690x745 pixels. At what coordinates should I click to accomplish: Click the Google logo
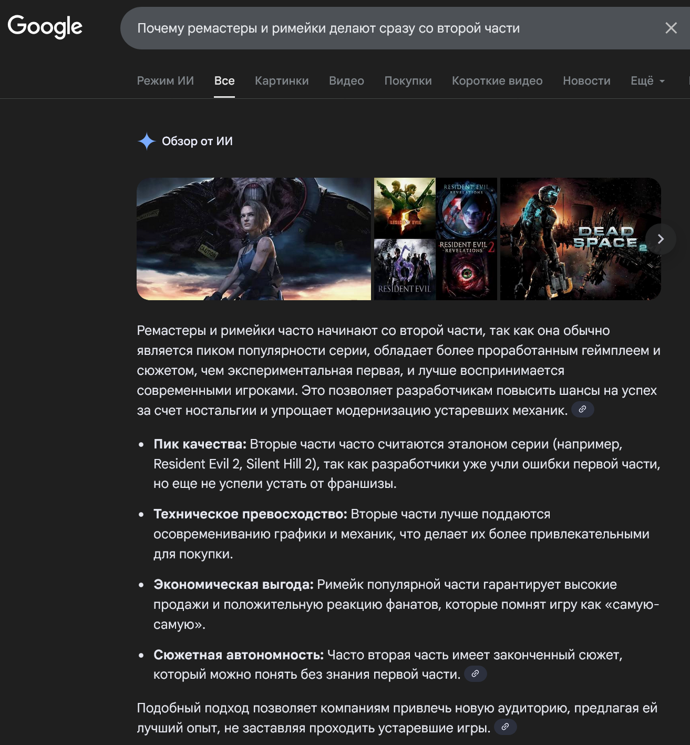(x=45, y=26)
